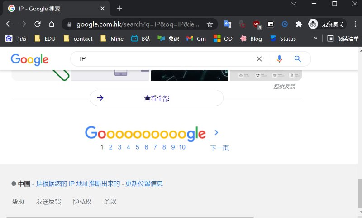Click the horizontal scrollbar at bottom
362x218 pixels.
point(130,217)
